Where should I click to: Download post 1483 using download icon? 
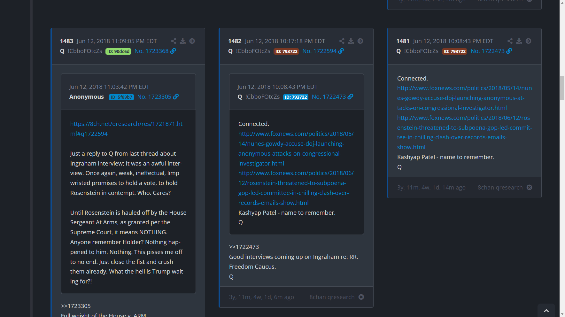point(183,41)
